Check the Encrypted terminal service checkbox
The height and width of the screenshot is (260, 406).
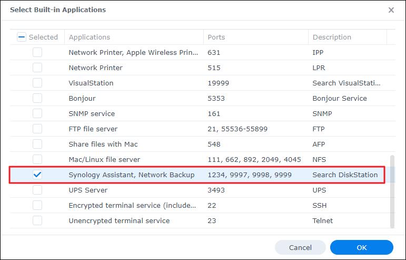(x=37, y=205)
